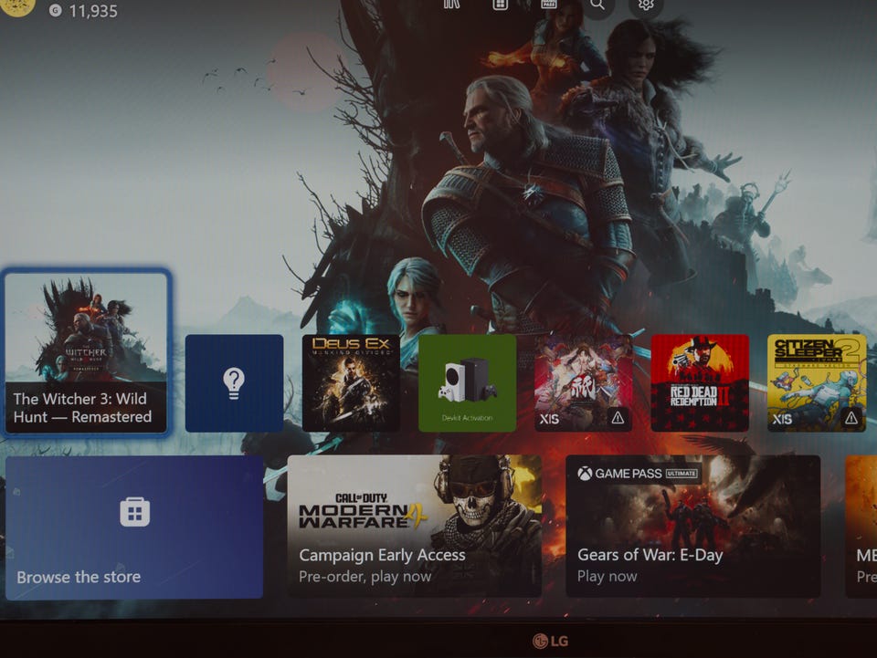
Task: Launch the Deus Ex: Mankind Divided tile
Action: click(x=351, y=383)
